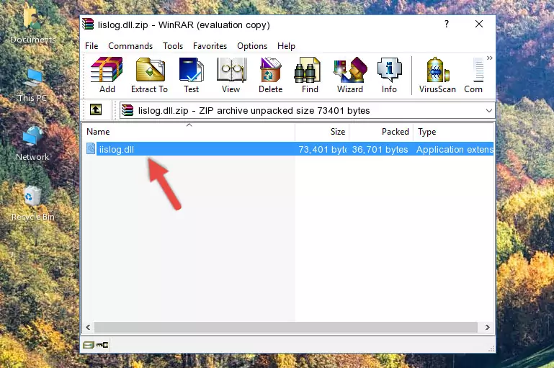This screenshot has width=554, height=368.
Task: Open the Options menu
Action: (x=252, y=46)
